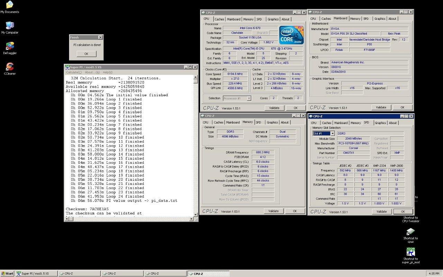Viewport: 443px width, 277px height.
Task: Click OK in the Mainboard window
Action: [x=402, y=107]
